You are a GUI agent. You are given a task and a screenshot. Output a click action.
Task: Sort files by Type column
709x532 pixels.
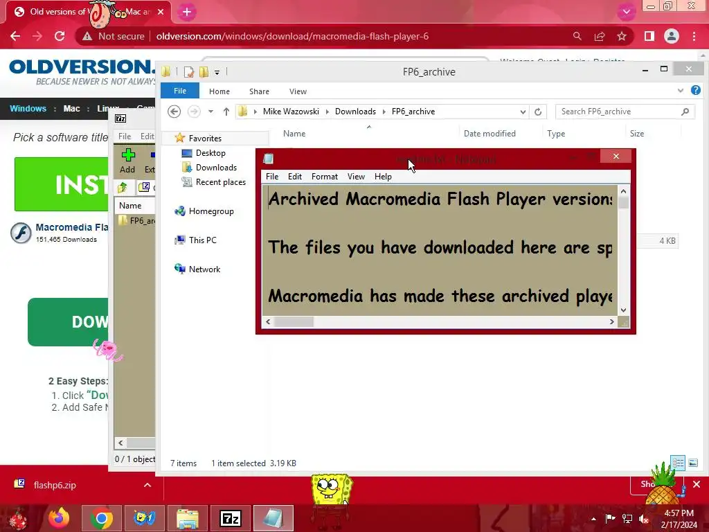point(556,134)
